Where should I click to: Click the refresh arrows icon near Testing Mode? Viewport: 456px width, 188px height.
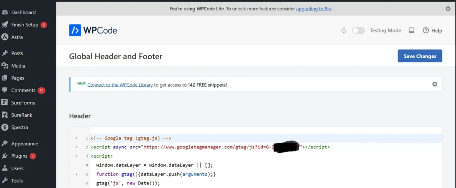click(x=344, y=31)
